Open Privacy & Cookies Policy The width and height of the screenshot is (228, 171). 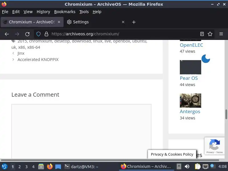pos(172,154)
